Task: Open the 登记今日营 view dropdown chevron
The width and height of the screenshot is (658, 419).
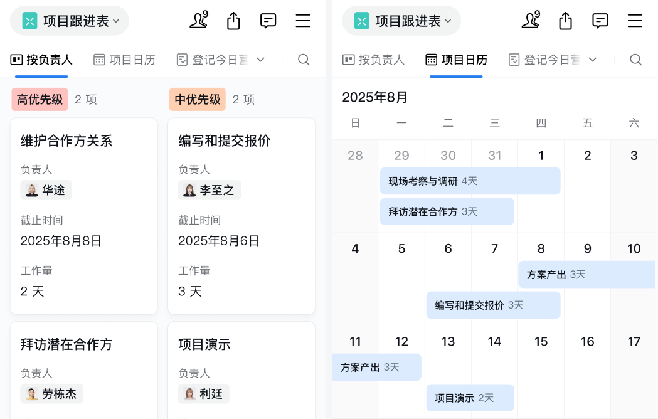Action: tap(262, 60)
